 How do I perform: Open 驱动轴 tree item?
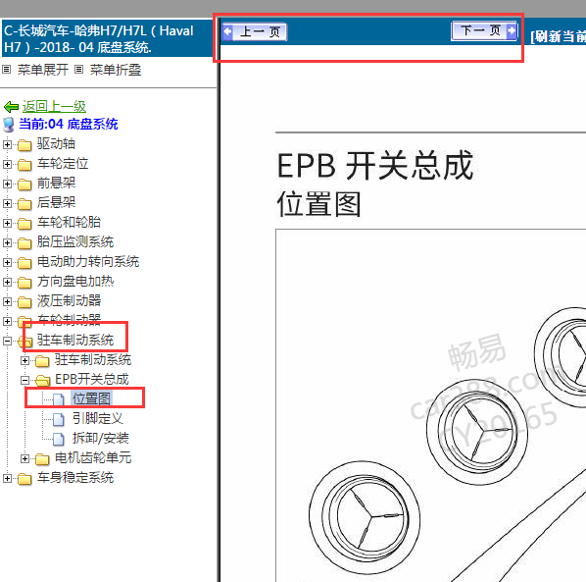pos(56,143)
